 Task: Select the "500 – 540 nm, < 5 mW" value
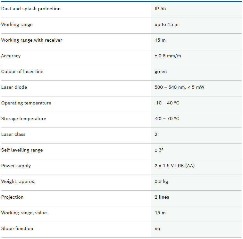pos(179,87)
